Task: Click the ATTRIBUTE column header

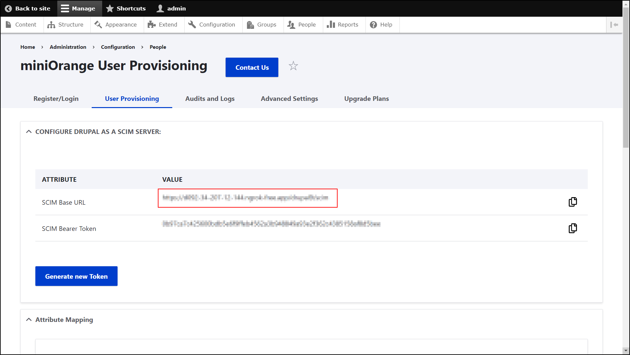Action: [x=59, y=179]
